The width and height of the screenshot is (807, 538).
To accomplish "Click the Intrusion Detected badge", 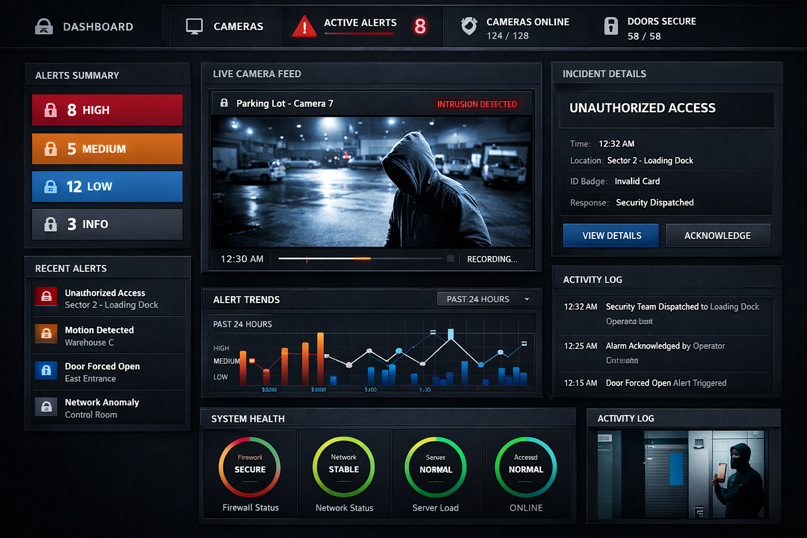I will [477, 104].
